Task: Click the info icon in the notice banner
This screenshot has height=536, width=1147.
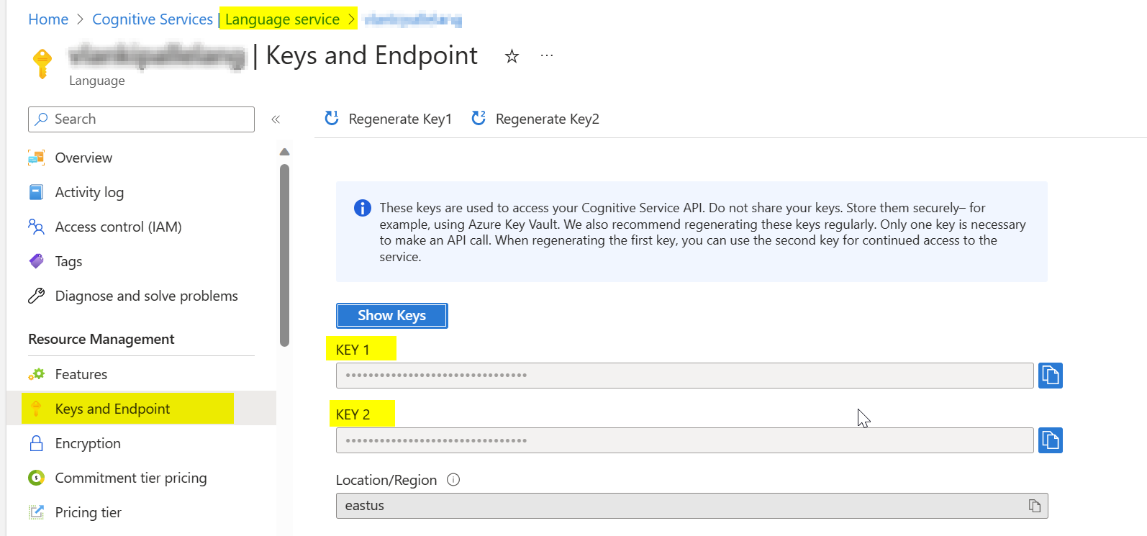Action: (363, 208)
